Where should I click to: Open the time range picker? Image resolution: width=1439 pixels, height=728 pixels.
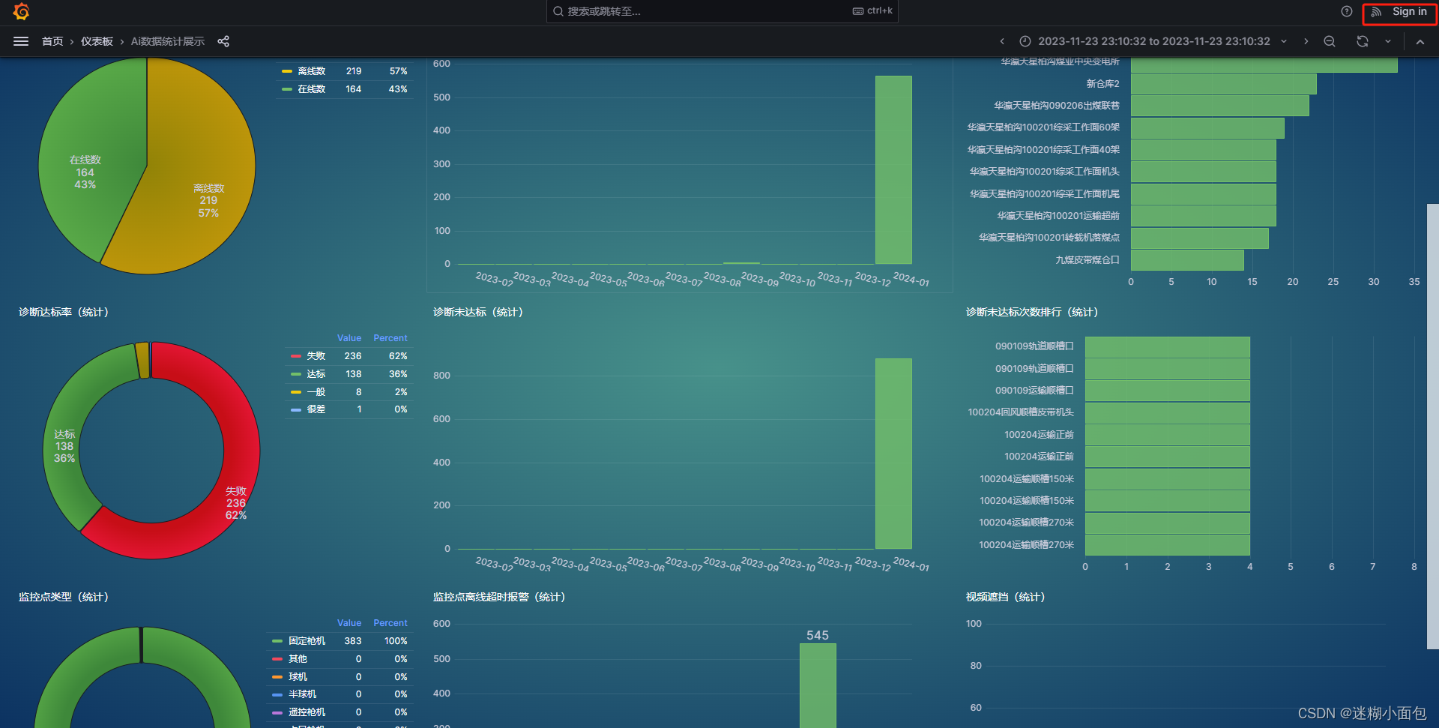[x=1153, y=41]
